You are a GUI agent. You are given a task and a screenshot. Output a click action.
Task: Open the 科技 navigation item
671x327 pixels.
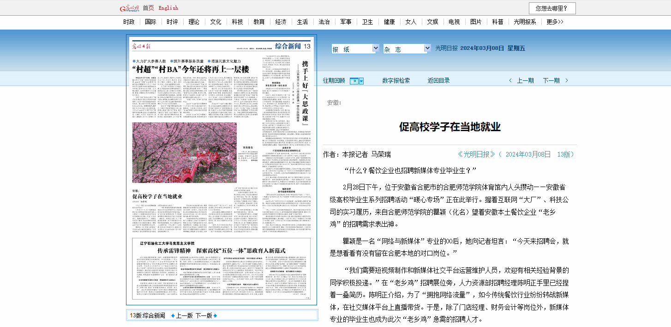click(x=237, y=22)
